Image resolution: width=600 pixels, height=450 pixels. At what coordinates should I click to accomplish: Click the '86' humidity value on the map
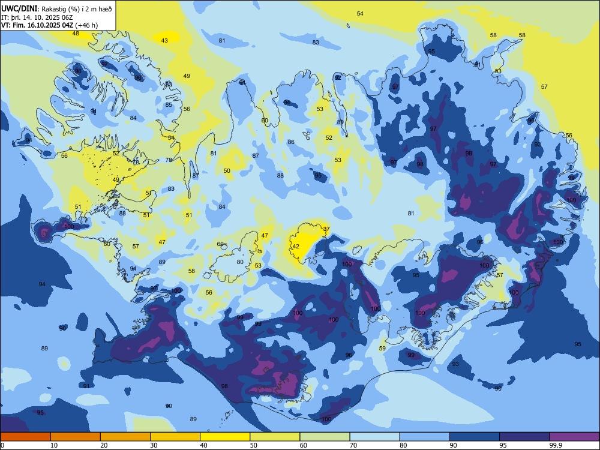291,142
